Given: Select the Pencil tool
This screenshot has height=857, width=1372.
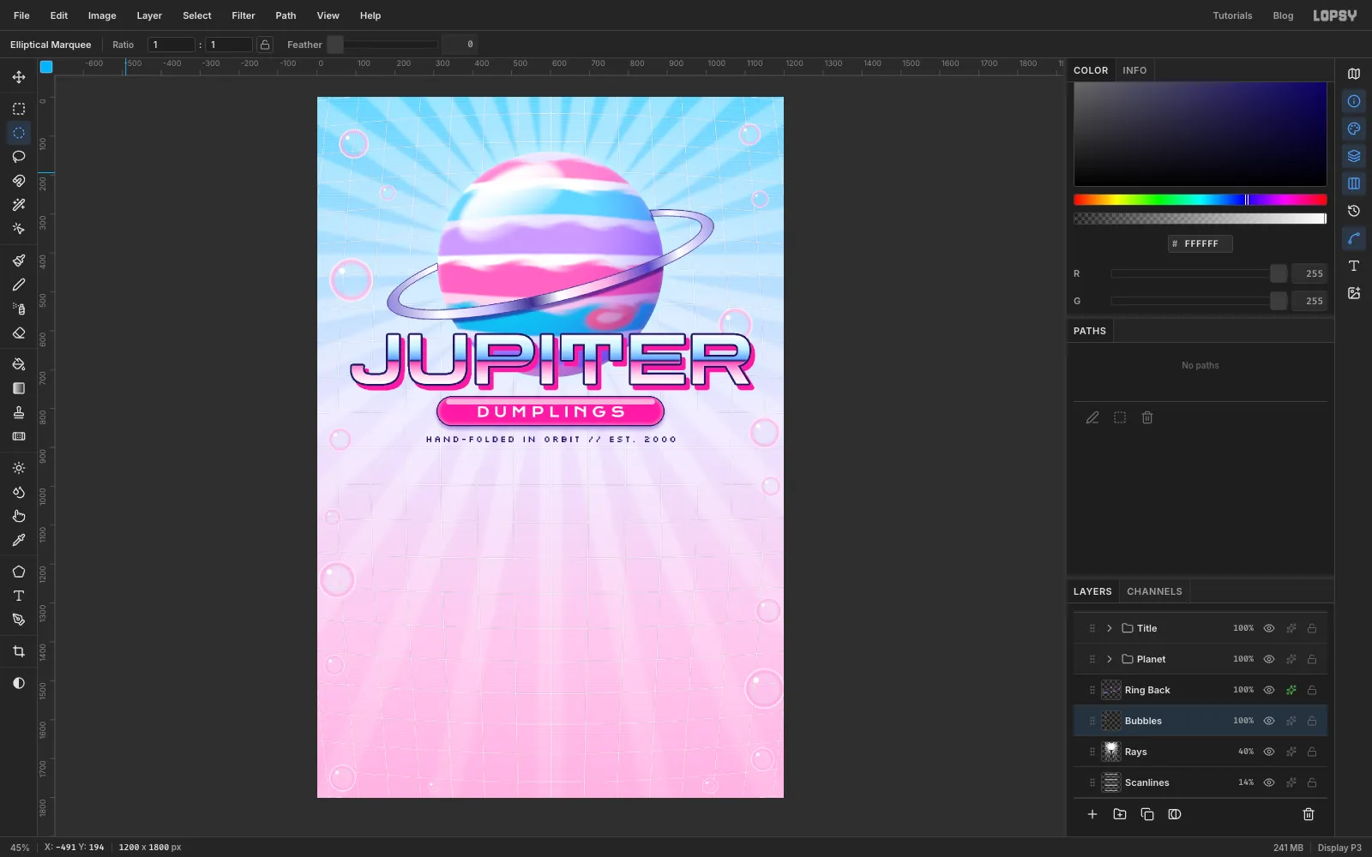Looking at the screenshot, I should coord(19,285).
